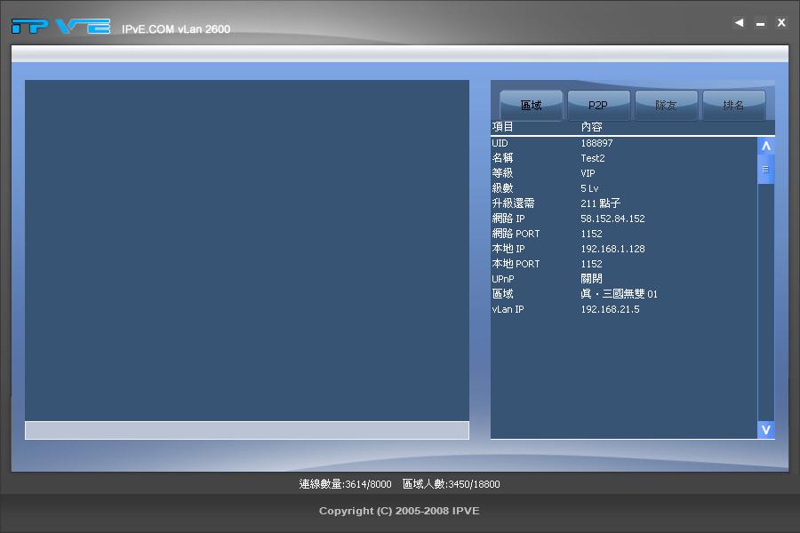Viewport: 800px width, 533px height.
Task: Select the 名稱 value Test2
Action: click(x=592, y=158)
